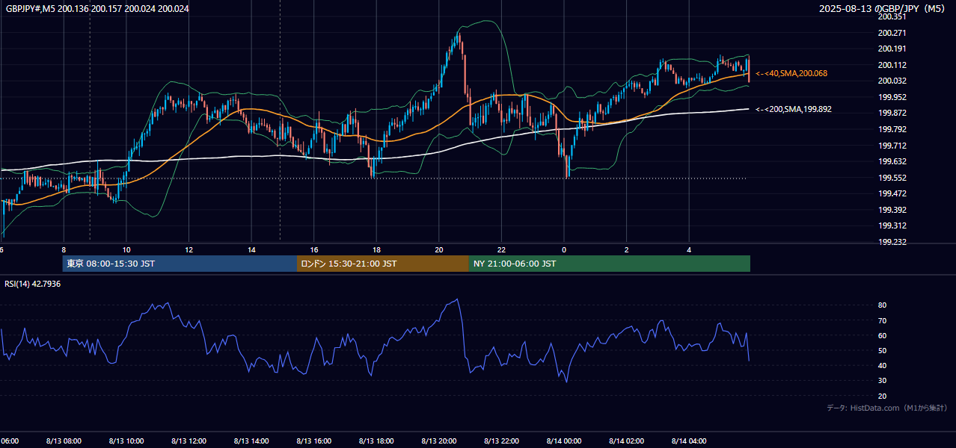Click price axis value 199.872
The image size is (956, 448).
tap(892, 113)
